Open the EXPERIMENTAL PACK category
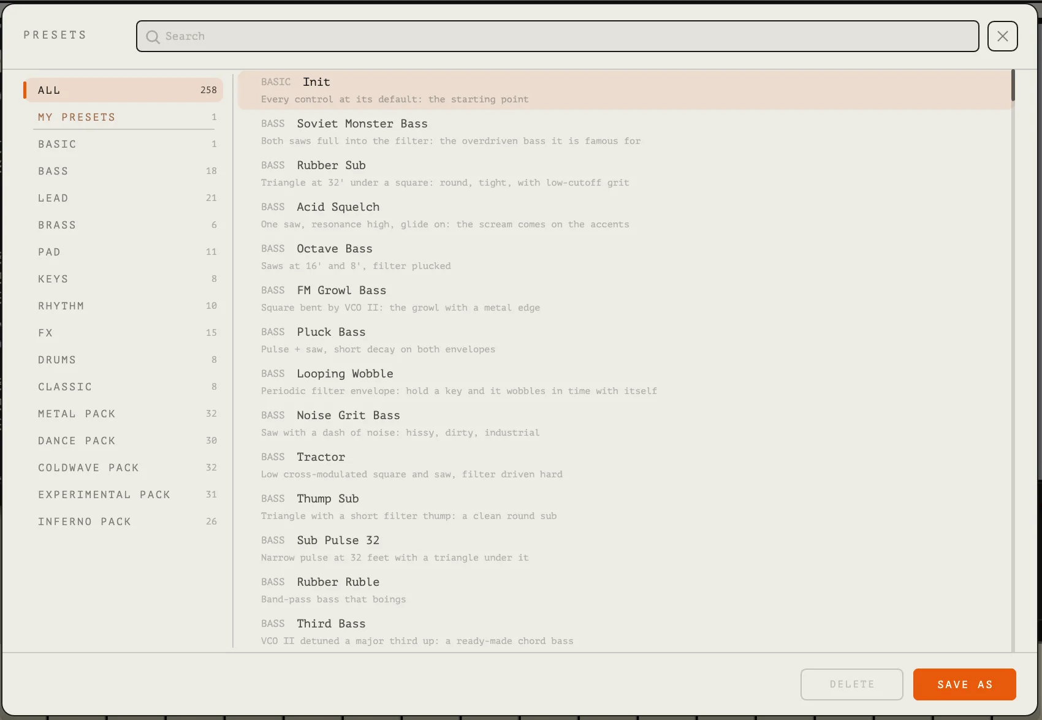1042x720 pixels. click(x=123, y=495)
